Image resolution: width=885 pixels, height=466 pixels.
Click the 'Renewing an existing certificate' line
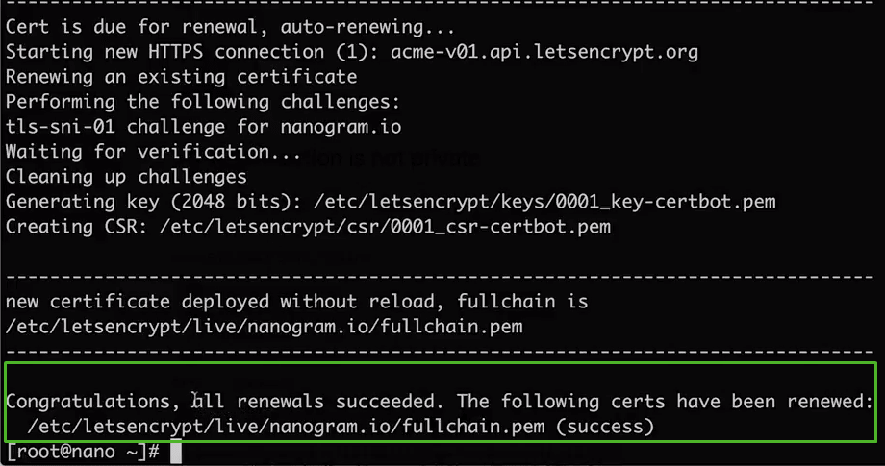181,77
